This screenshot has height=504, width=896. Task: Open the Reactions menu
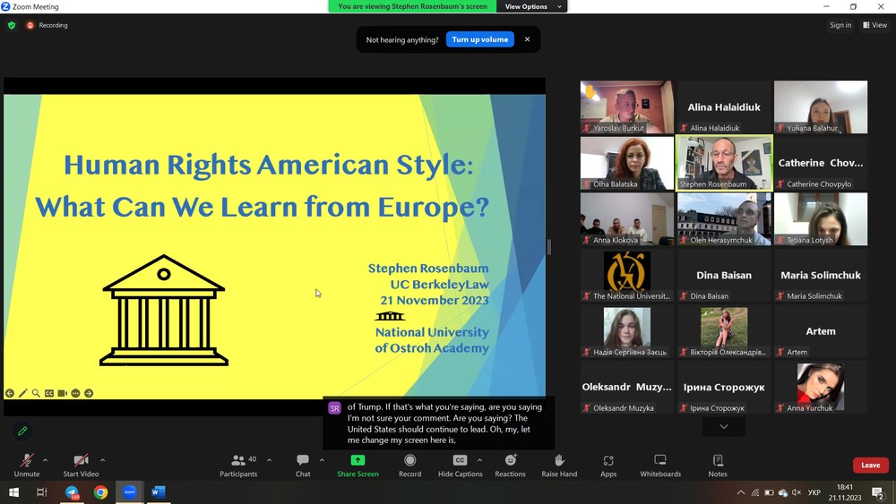click(510, 464)
